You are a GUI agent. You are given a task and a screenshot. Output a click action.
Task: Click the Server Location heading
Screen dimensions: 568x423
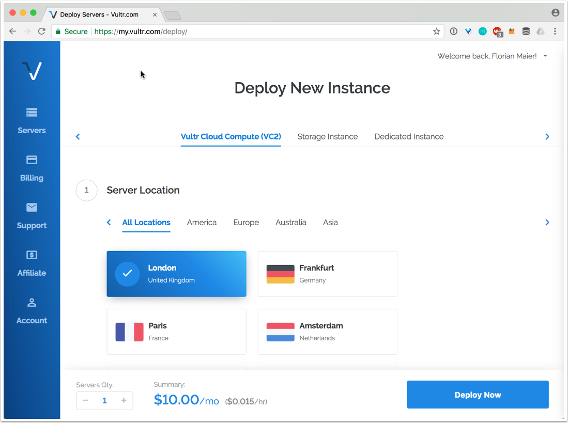tap(143, 191)
